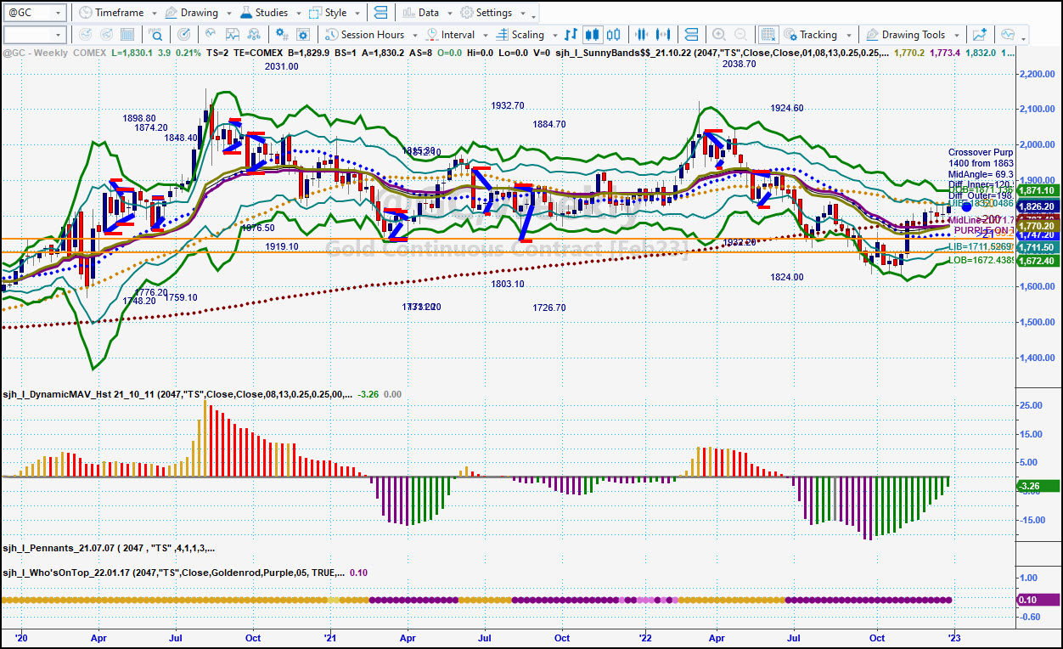Click the -3.26 histogram value marker
Viewport: 1063px width, 649px height.
[x=1038, y=486]
